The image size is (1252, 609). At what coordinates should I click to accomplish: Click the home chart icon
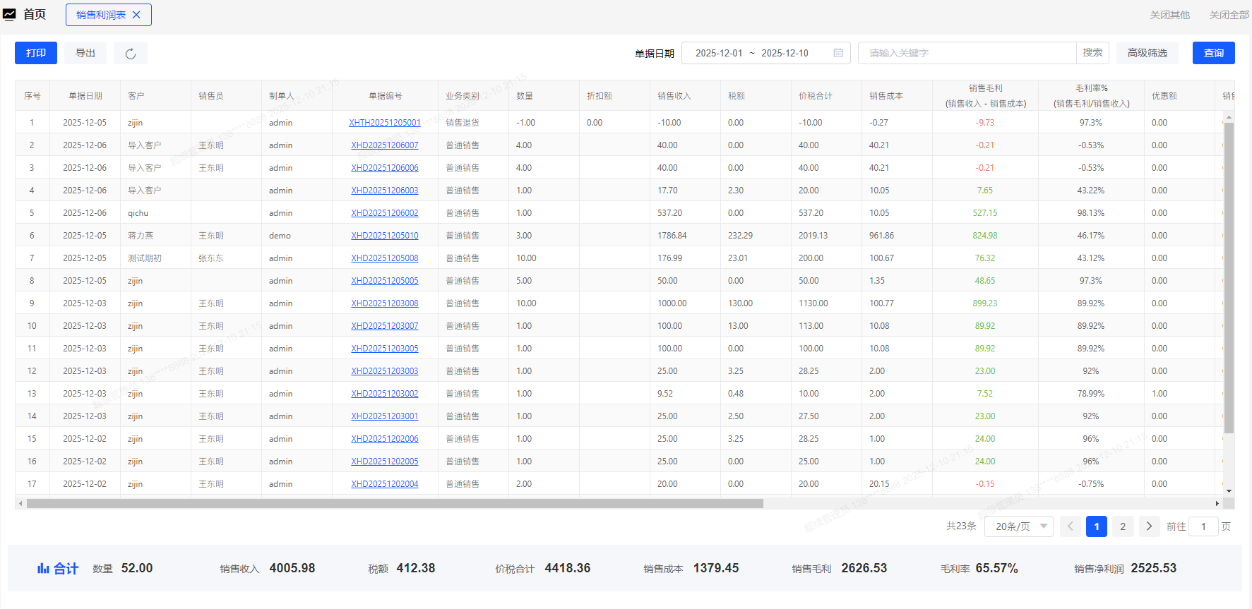click(x=9, y=15)
